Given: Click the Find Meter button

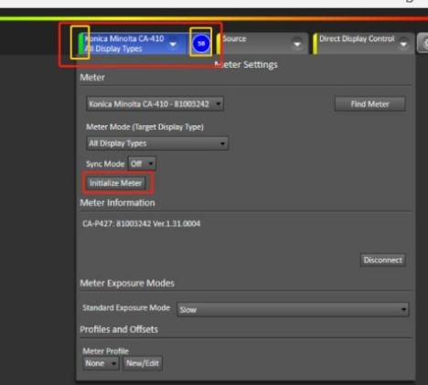Looking at the screenshot, I should pyautogui.click(x=369, y=104).
